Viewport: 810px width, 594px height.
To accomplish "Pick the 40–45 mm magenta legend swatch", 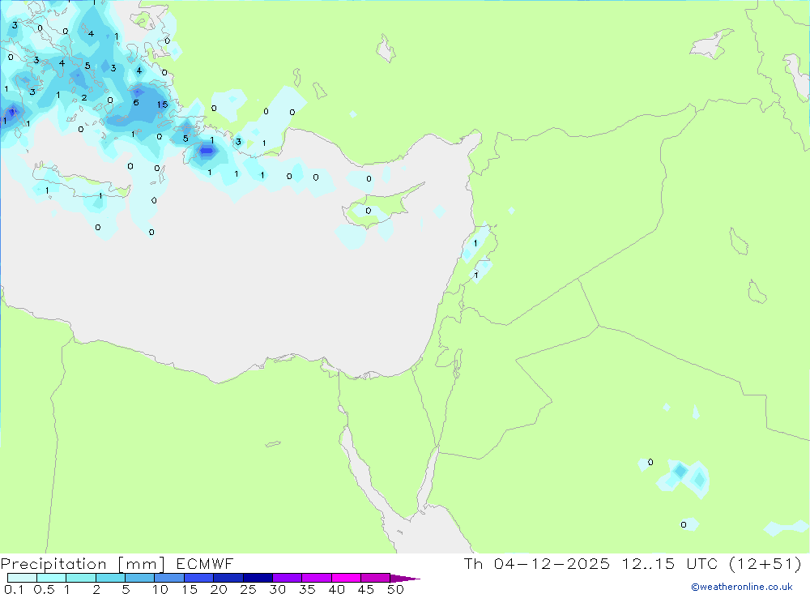I will click(x=346, y=578).
